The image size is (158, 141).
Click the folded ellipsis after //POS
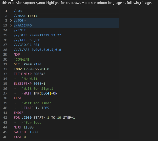coord(25,21)
